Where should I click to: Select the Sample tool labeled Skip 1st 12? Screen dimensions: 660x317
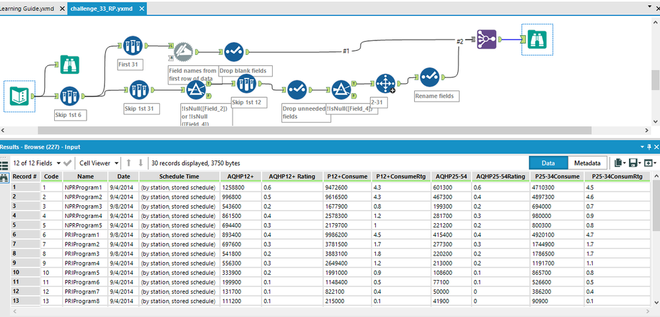click(246, 84)
